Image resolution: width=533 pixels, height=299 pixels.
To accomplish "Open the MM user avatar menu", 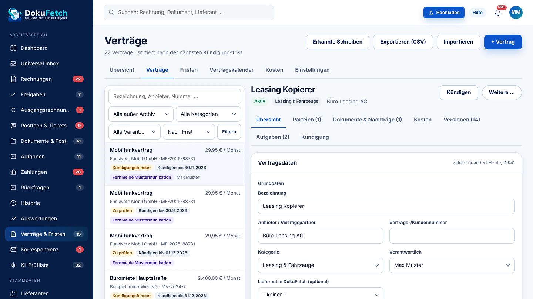I will (516, 13).
